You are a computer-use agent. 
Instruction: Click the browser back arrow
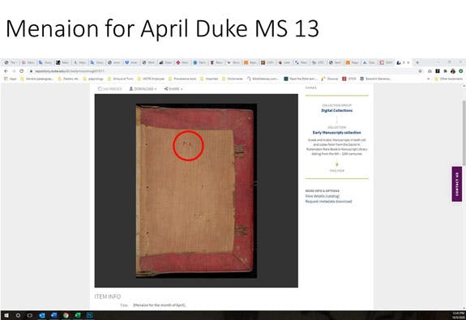[6, 71]
